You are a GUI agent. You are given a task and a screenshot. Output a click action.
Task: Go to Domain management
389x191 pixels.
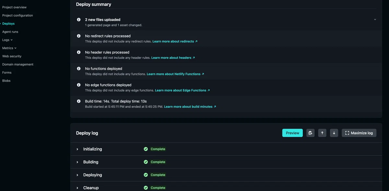[x=18, y=64]
